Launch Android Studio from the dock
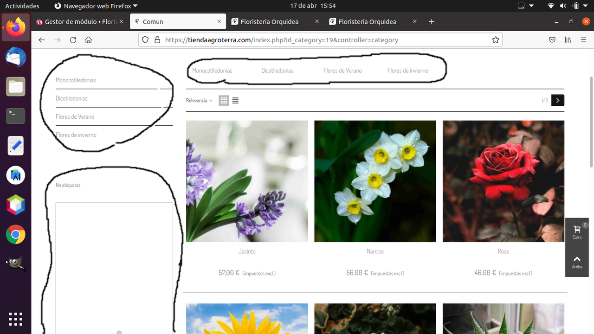 (x=16, y=175)
